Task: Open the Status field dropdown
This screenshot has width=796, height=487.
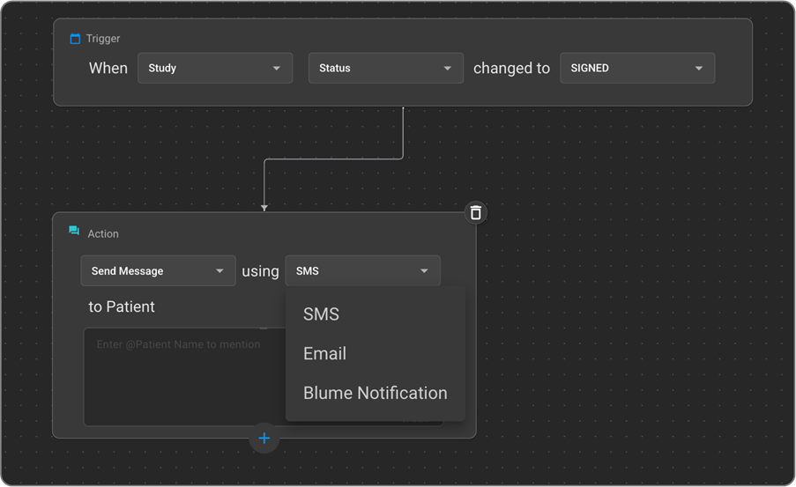Action: (385, 69)
